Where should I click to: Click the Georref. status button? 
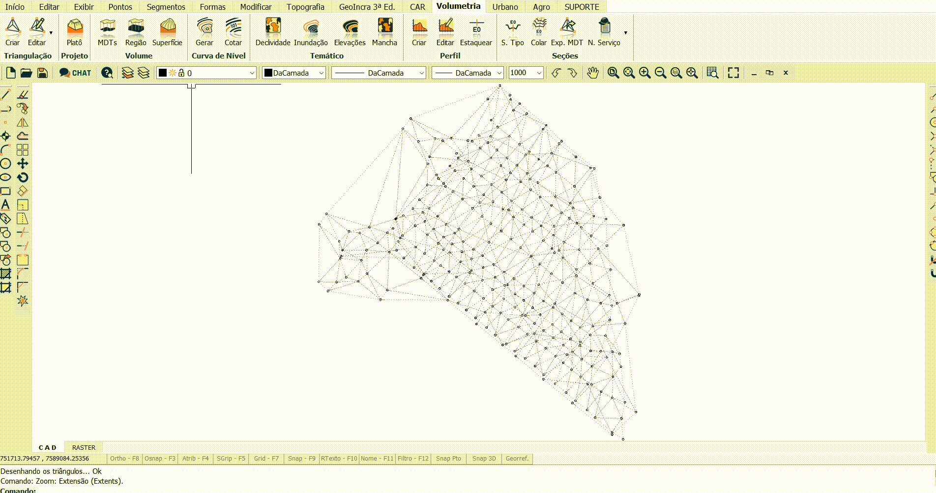(517, 459)
